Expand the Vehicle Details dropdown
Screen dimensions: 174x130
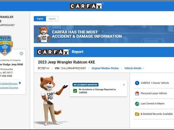tap(134, 68)
